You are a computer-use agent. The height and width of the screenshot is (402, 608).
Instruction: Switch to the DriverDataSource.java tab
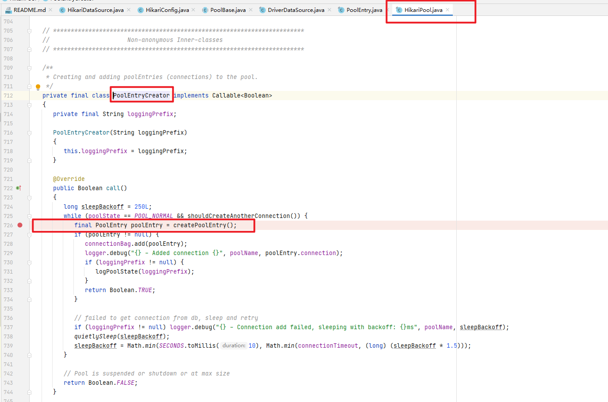coord(296,10)
